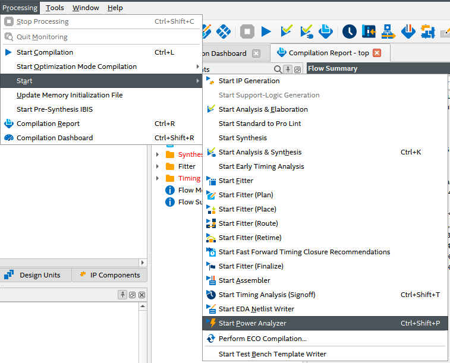This screenshot has width=450, height=363.
Task: Click the Start Compilation play icon in toolbar
Action: (266, 31)
